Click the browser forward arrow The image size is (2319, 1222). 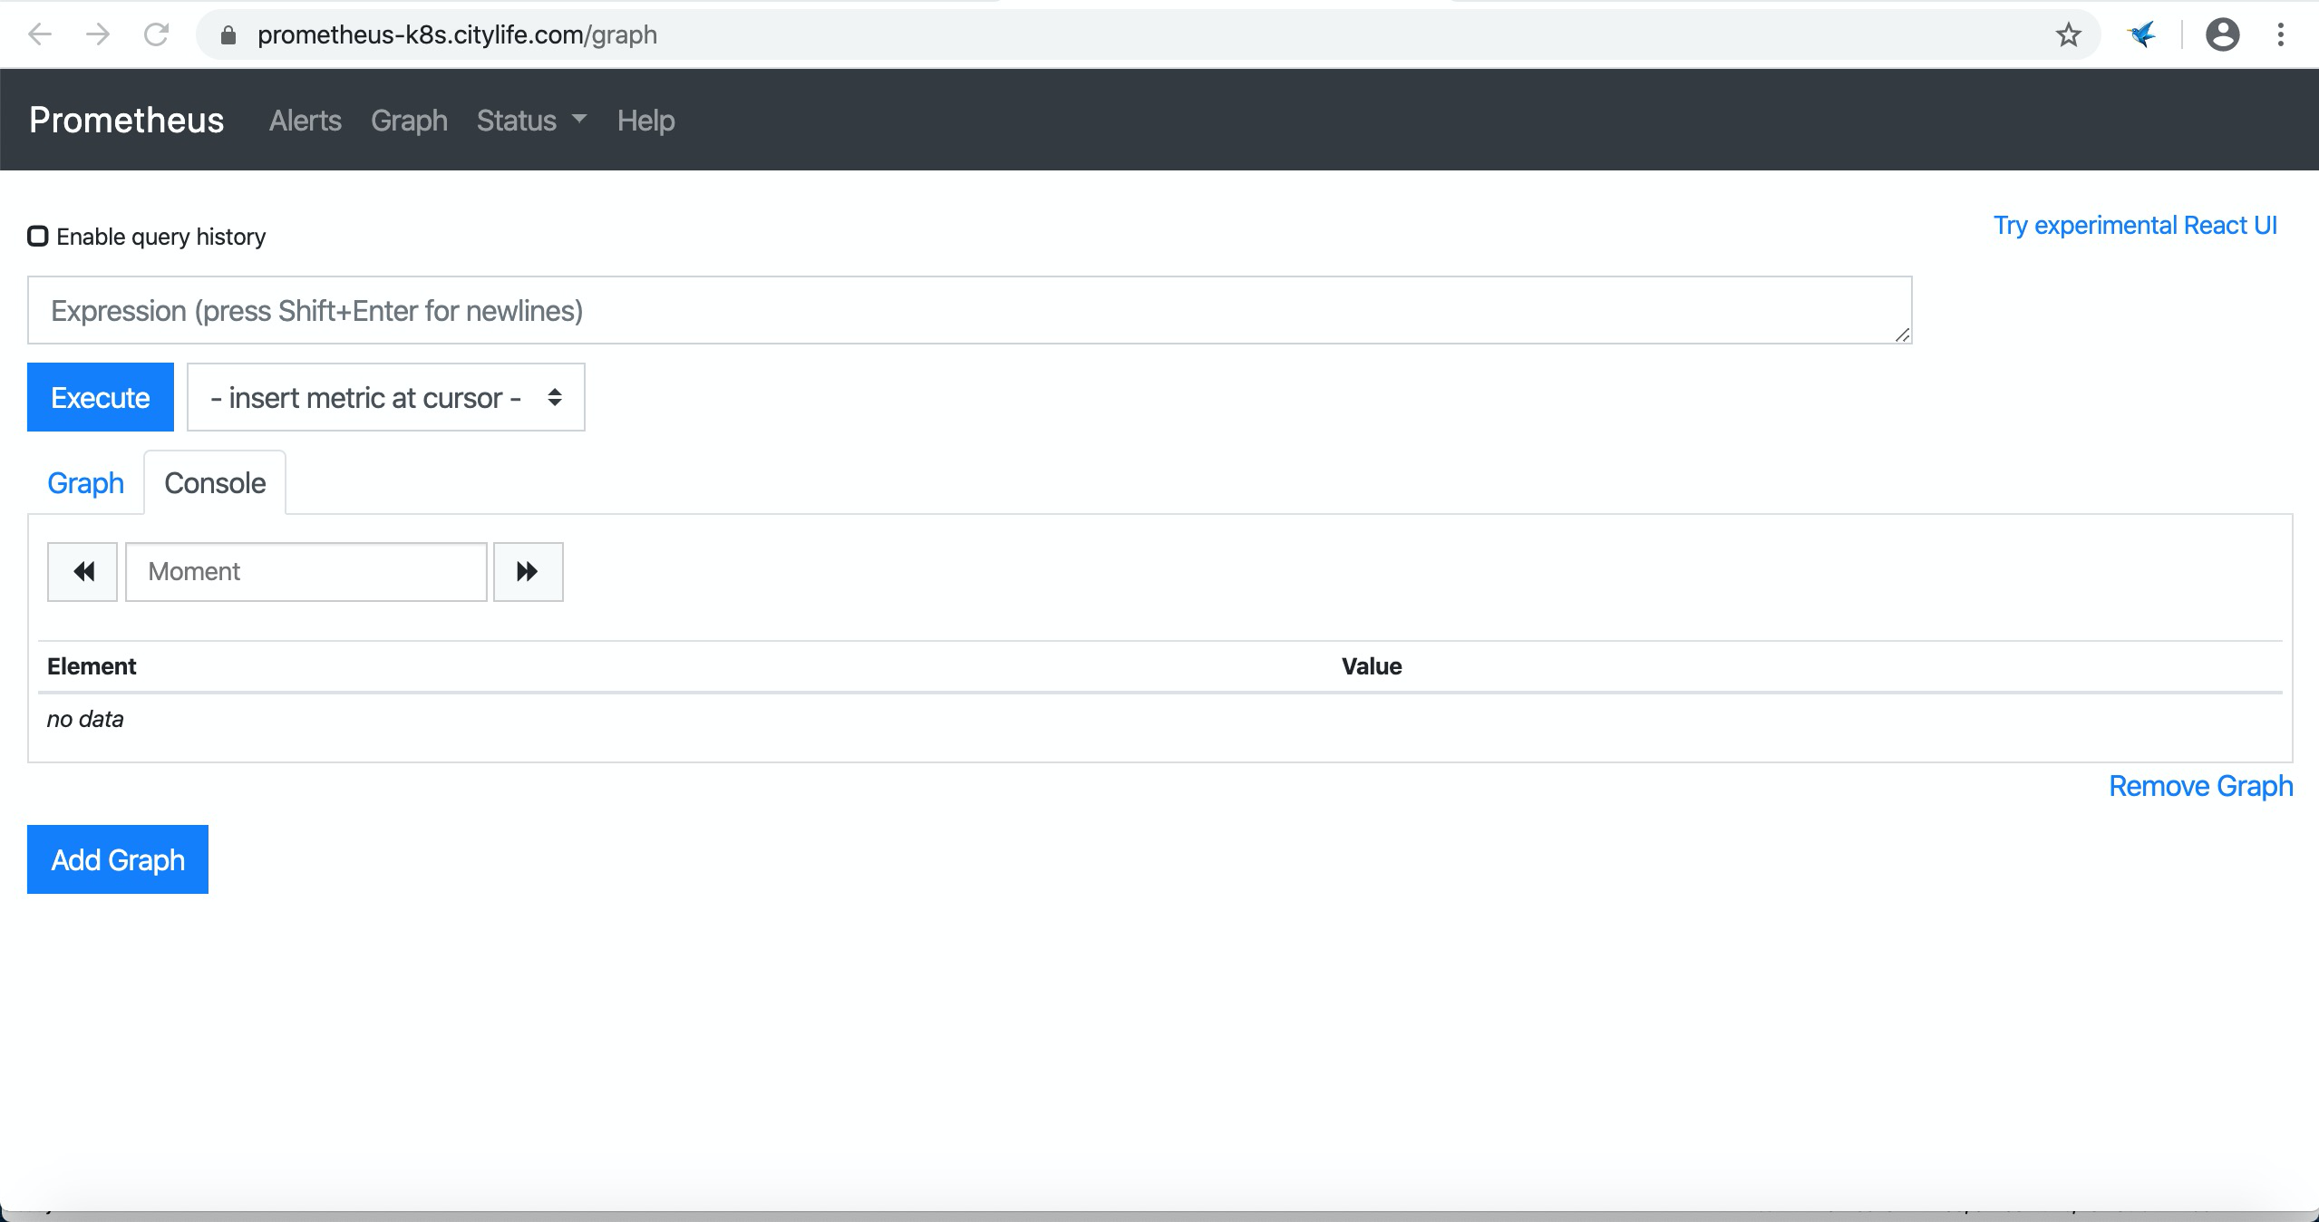[98, 34]
